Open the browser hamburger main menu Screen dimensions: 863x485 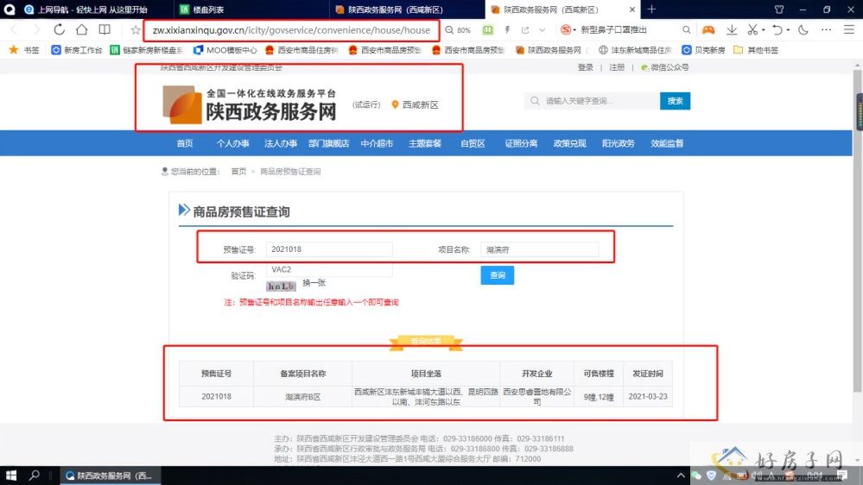(x=849, y=29)
